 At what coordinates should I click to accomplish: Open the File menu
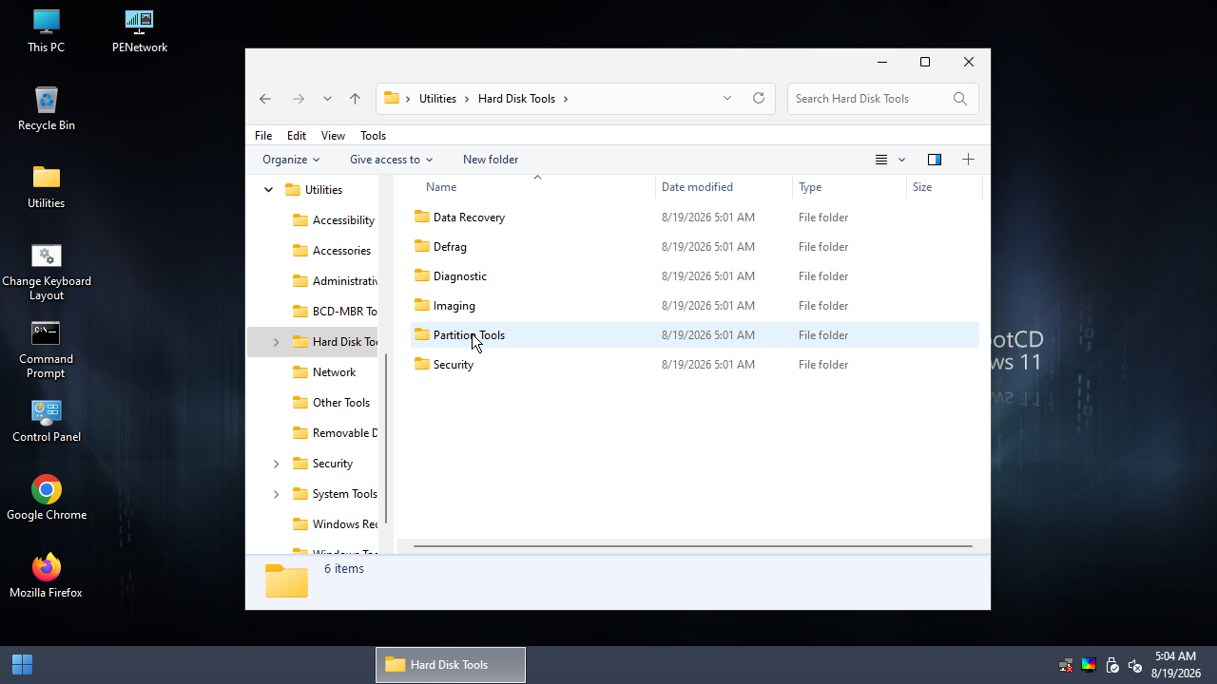[263, 136]
